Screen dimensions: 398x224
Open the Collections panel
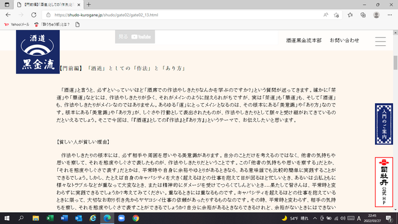click(x=363, y=15)
